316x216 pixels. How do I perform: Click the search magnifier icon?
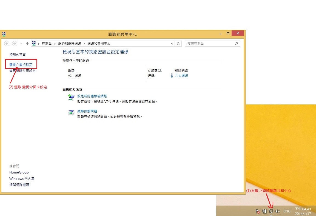(237, 44)
